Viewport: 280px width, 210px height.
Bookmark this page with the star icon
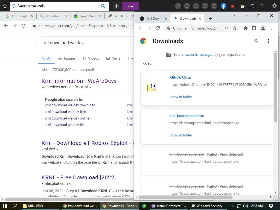coord(235,28)
